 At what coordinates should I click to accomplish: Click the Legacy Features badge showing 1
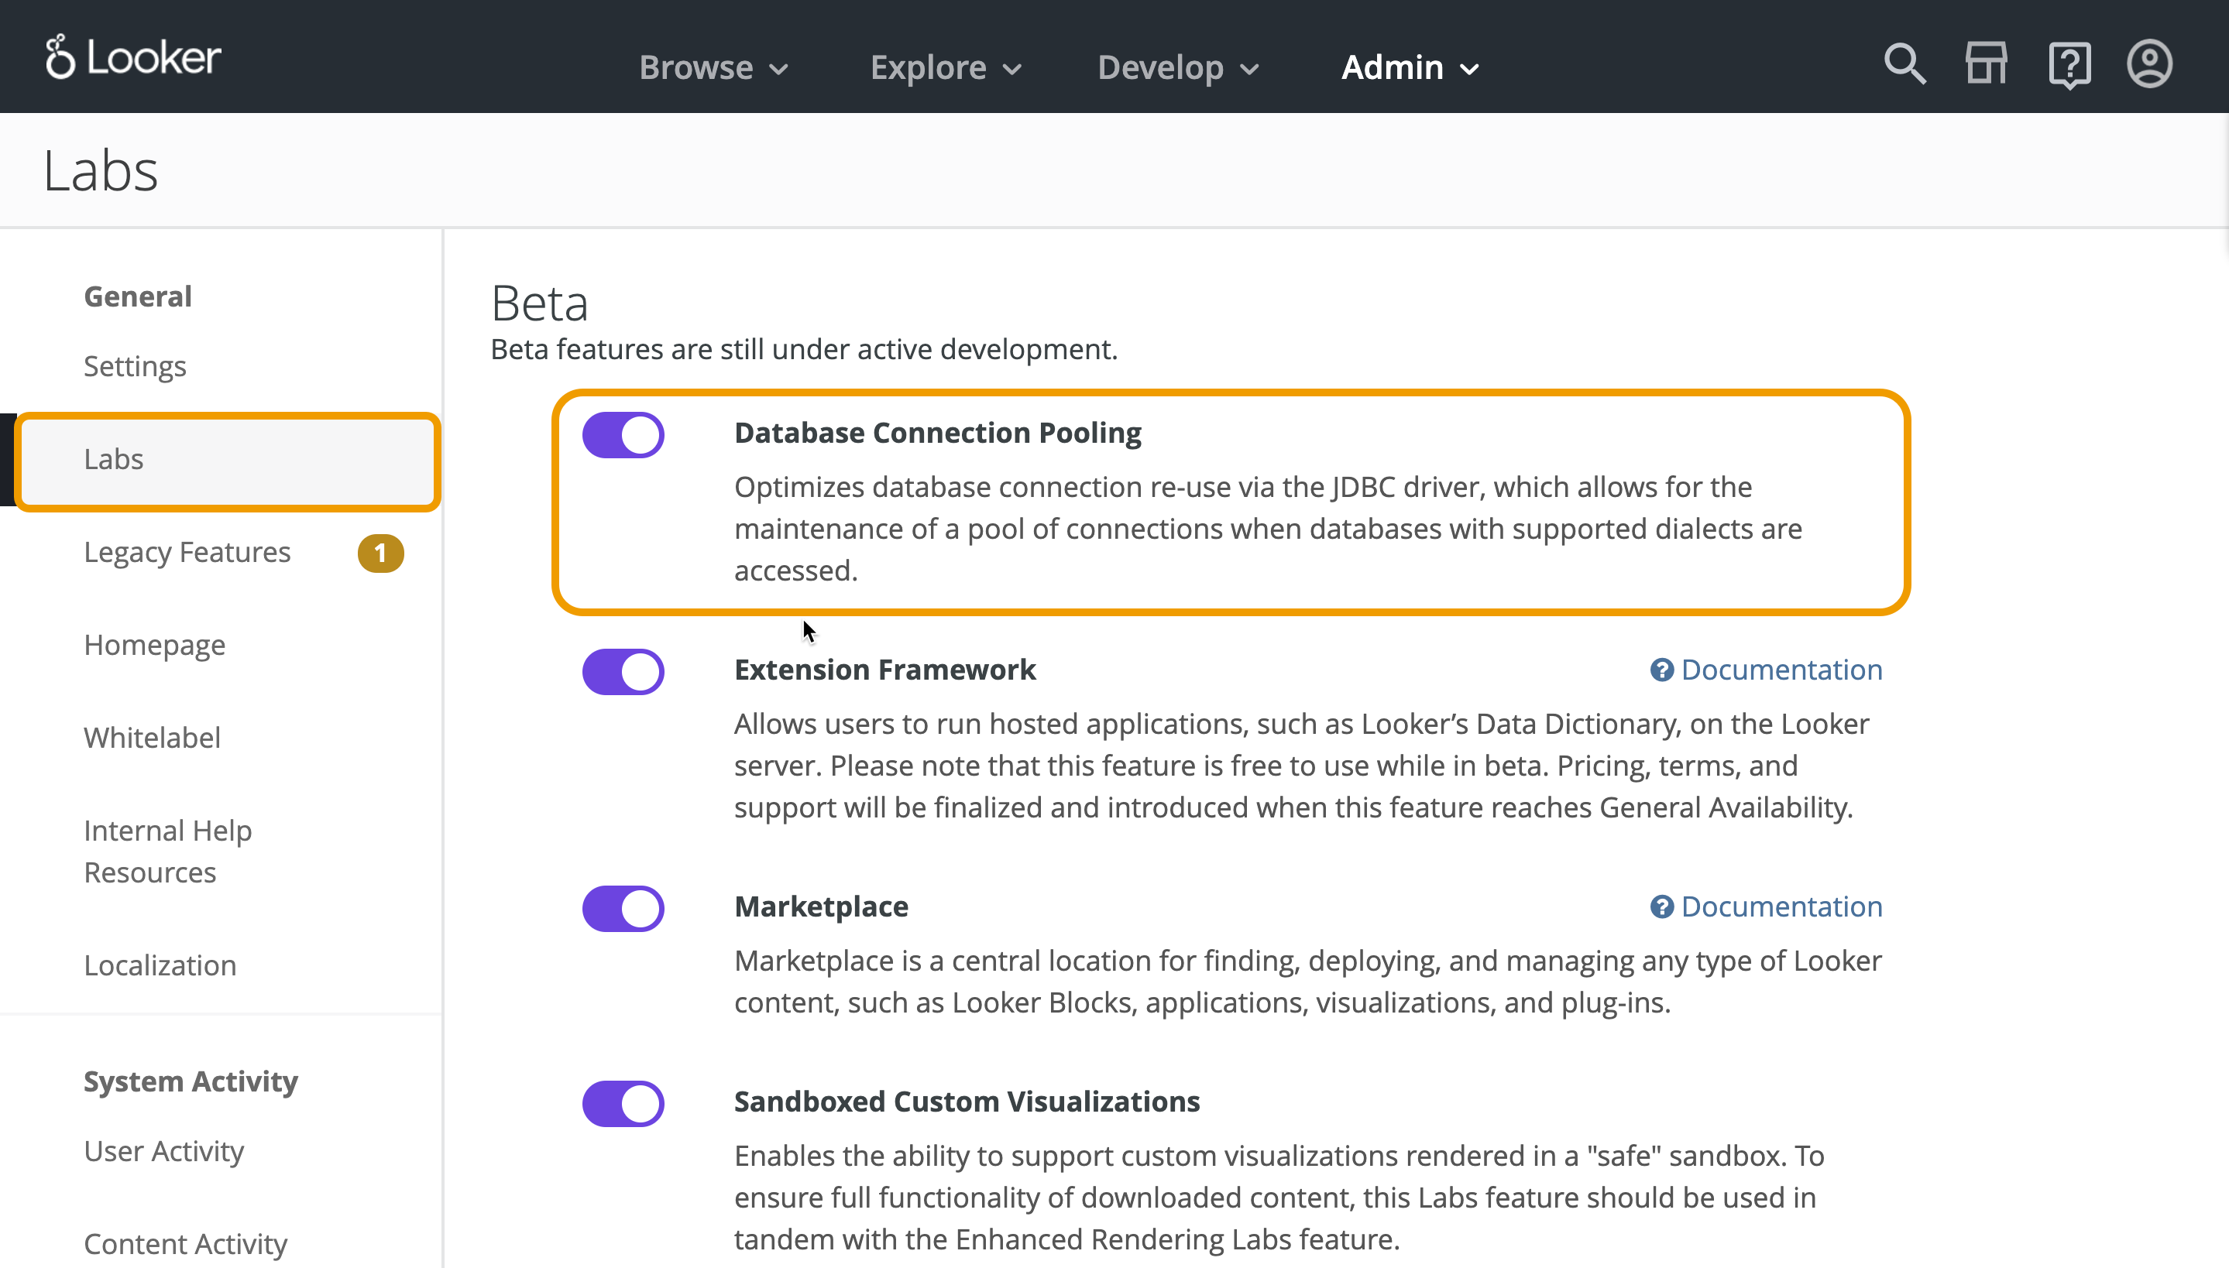click(380, 553)
